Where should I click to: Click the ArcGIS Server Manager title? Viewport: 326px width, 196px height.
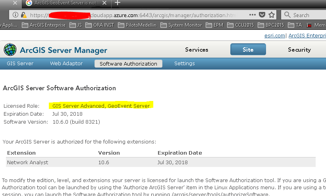[x=64, y=50]
